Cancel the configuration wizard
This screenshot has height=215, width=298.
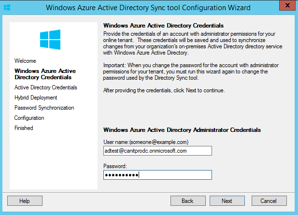pos(269,201)
